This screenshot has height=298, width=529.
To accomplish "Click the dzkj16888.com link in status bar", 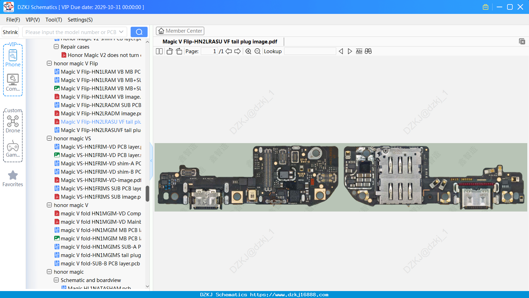I will 289,295.
